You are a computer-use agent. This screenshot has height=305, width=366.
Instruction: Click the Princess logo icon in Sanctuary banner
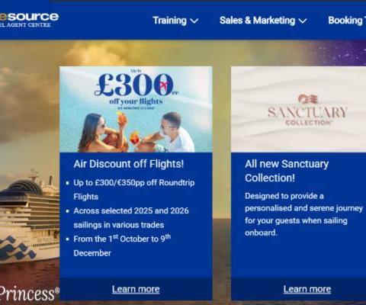pos(308,99)
